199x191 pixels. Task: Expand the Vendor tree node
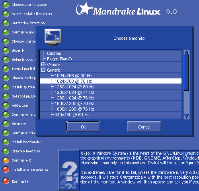click(43, 64)
